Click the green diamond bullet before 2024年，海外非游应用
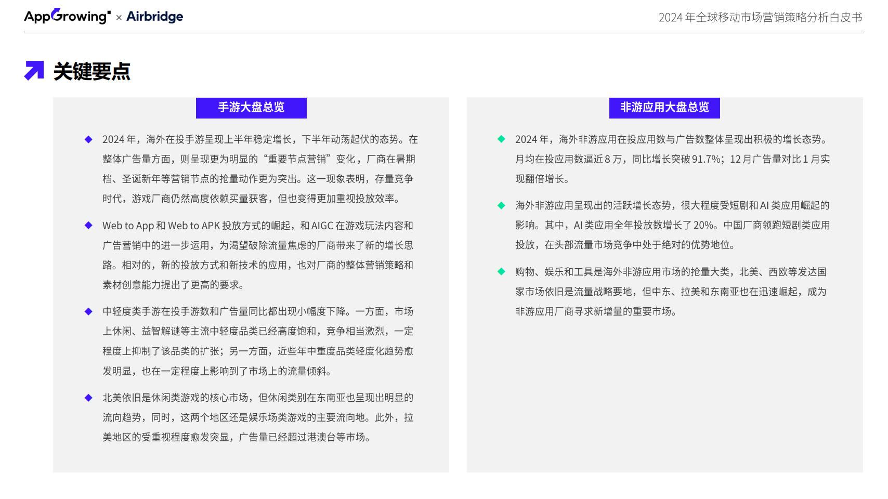The height and width of the screenshot is (499, 888). click(501, 139)
